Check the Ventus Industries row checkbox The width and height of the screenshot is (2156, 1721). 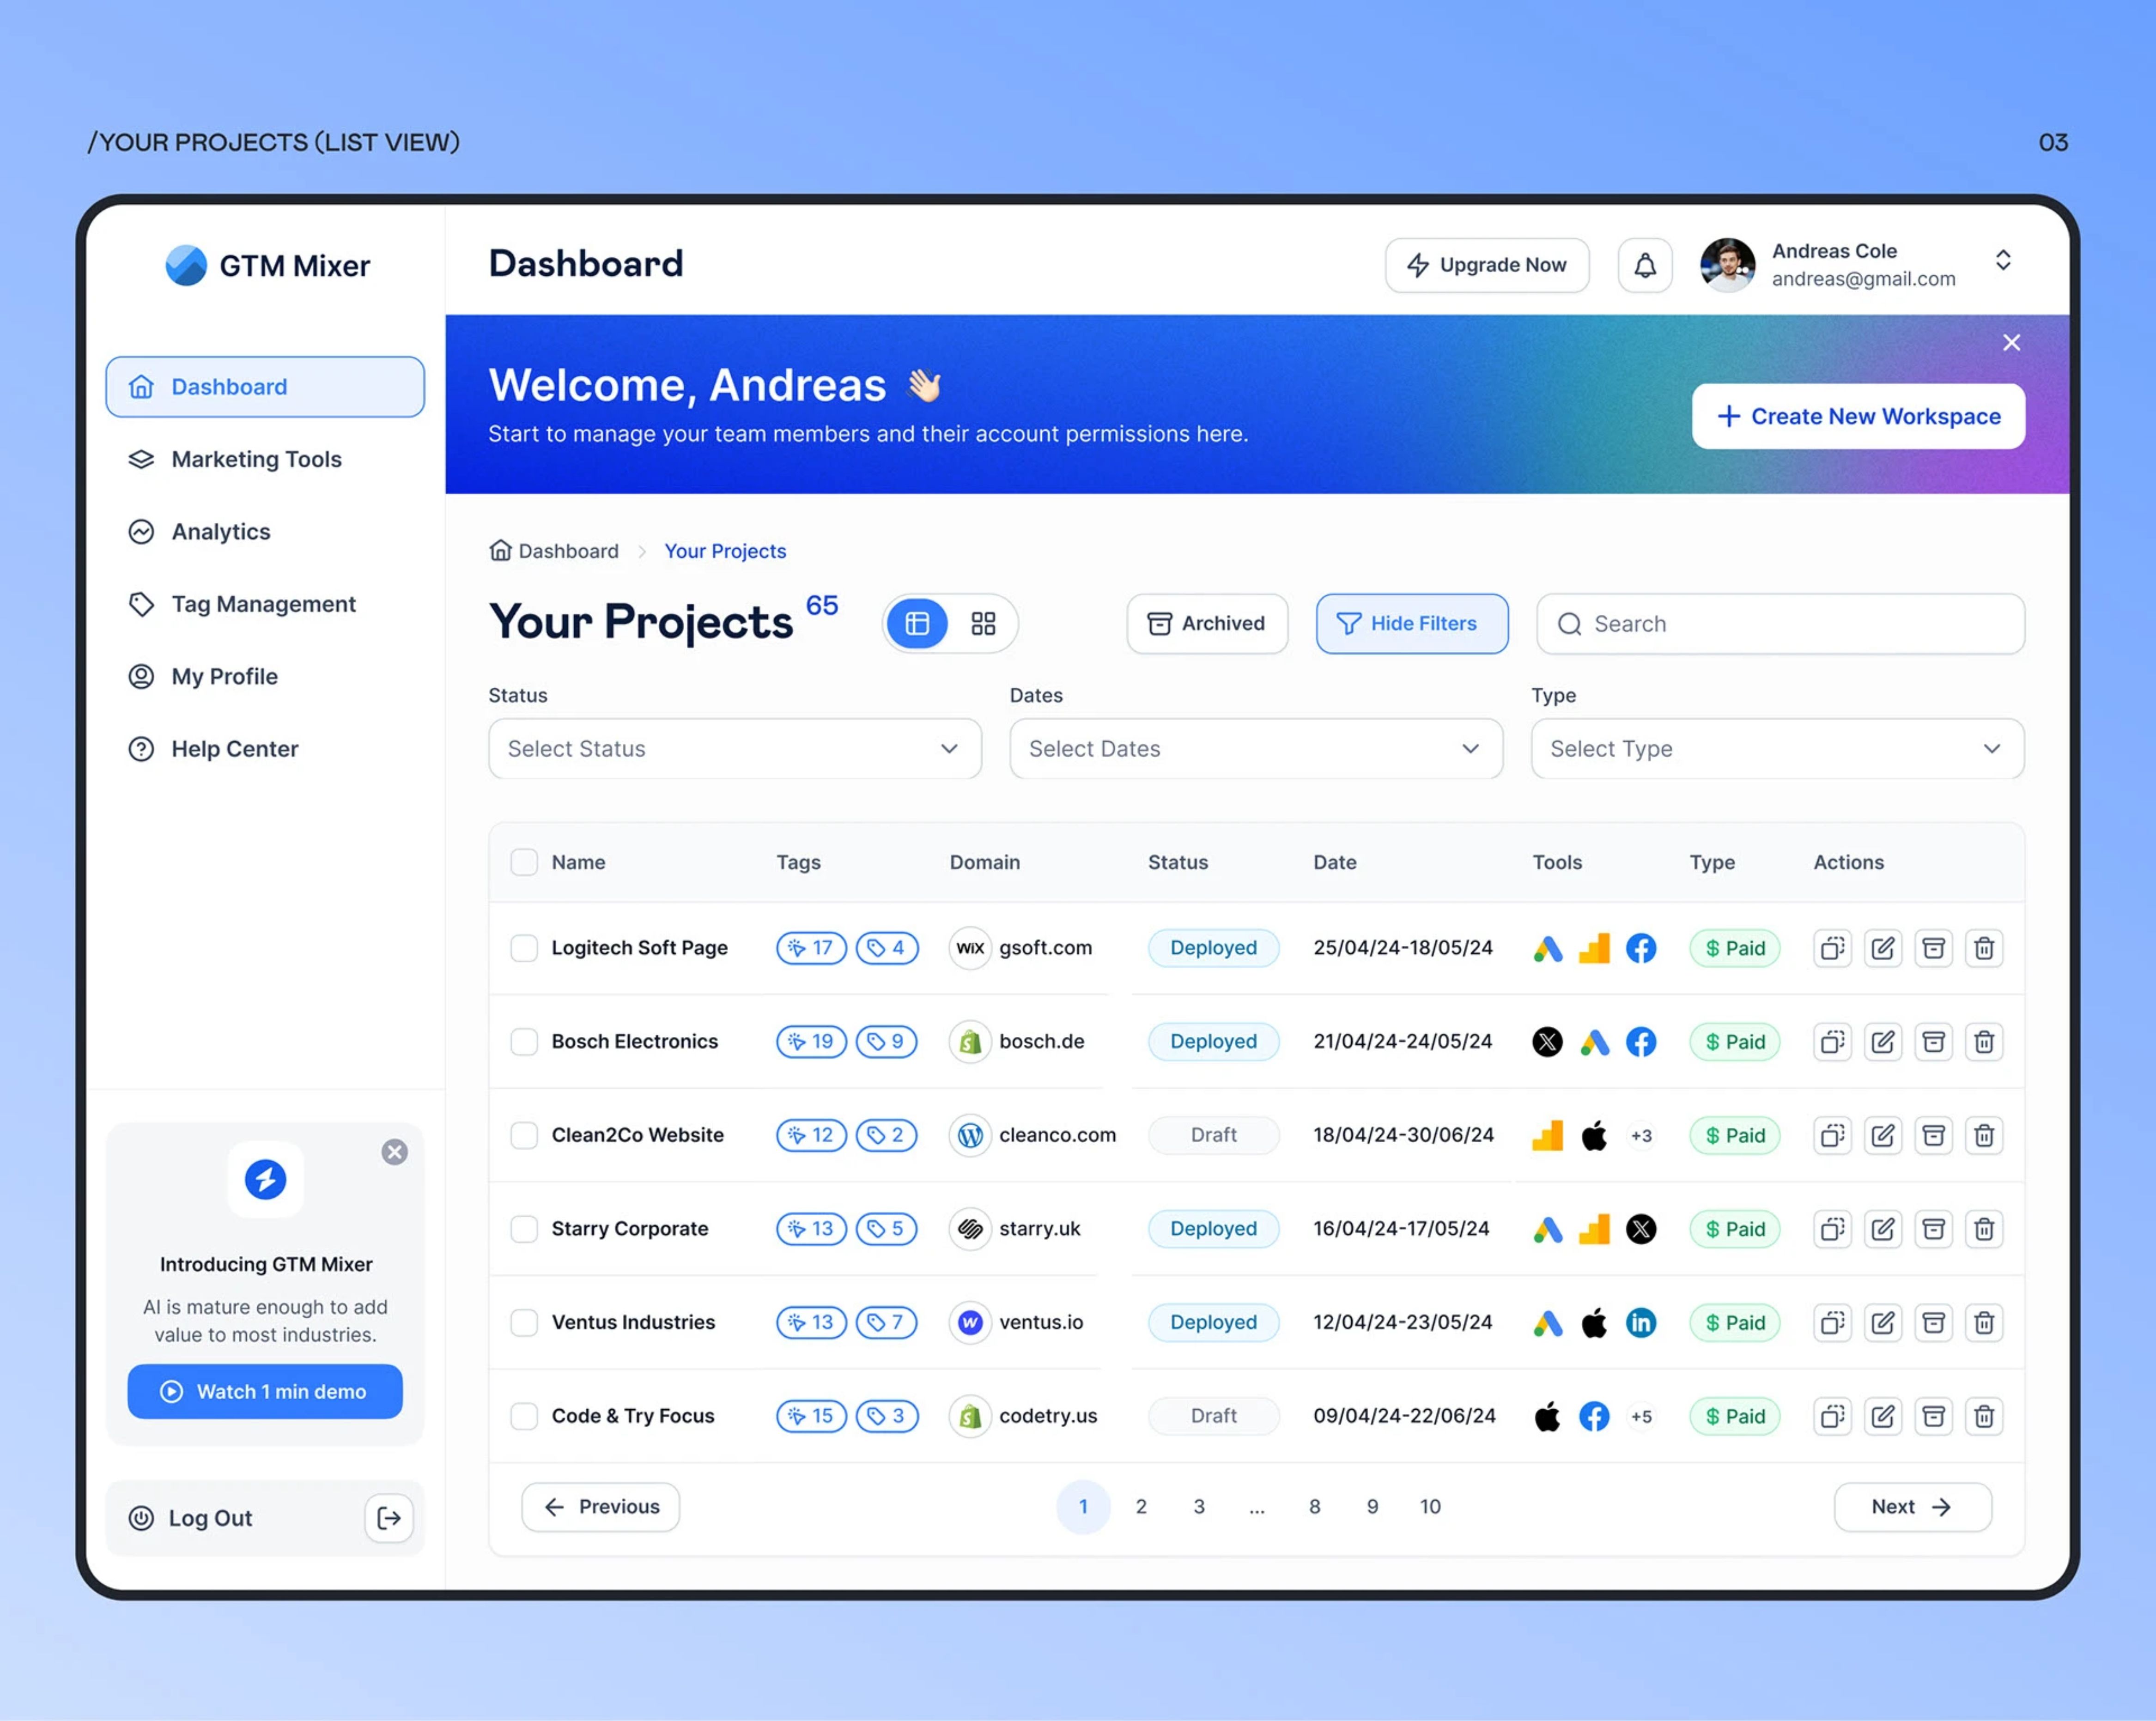[524, 1322]
